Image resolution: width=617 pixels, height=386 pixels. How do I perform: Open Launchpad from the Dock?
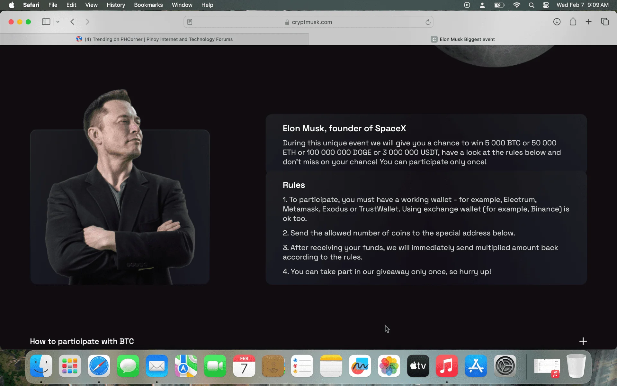pyautogui.click(x=70, y=366)
